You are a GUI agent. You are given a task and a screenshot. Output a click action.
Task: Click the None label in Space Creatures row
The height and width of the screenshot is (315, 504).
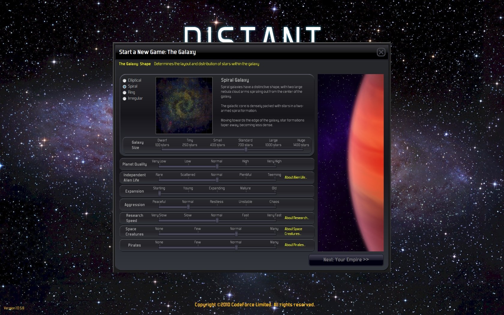point(159,229)
